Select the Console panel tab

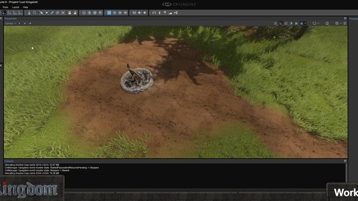[x=9, y=161]
